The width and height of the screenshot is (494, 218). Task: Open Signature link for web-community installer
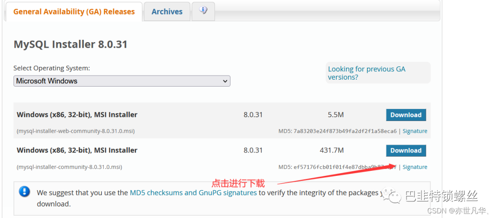point(415,131)
